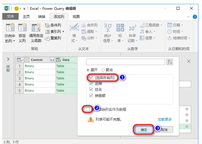Viewport: 202px width, 144px height.
Task: Click the gear icon on highlighted applied step
Action: point(187,127)
